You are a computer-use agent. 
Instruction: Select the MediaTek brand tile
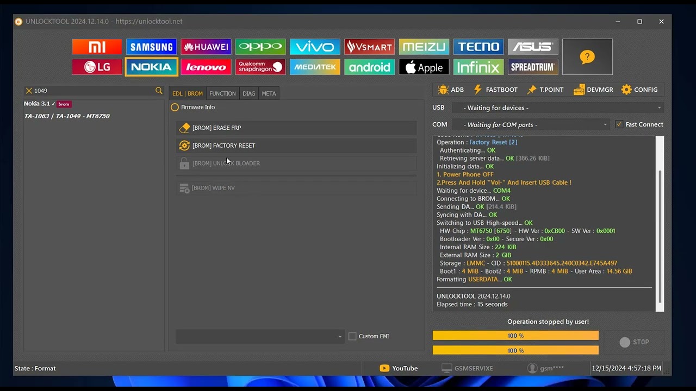pos(315,67)
